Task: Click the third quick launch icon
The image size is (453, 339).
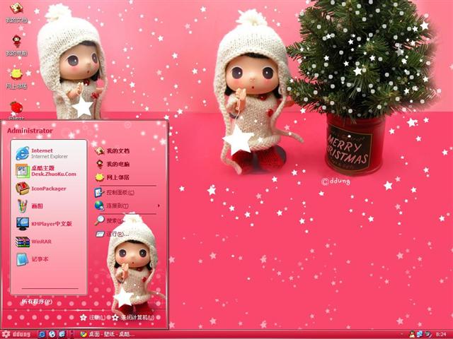Action: coord(62,334)
